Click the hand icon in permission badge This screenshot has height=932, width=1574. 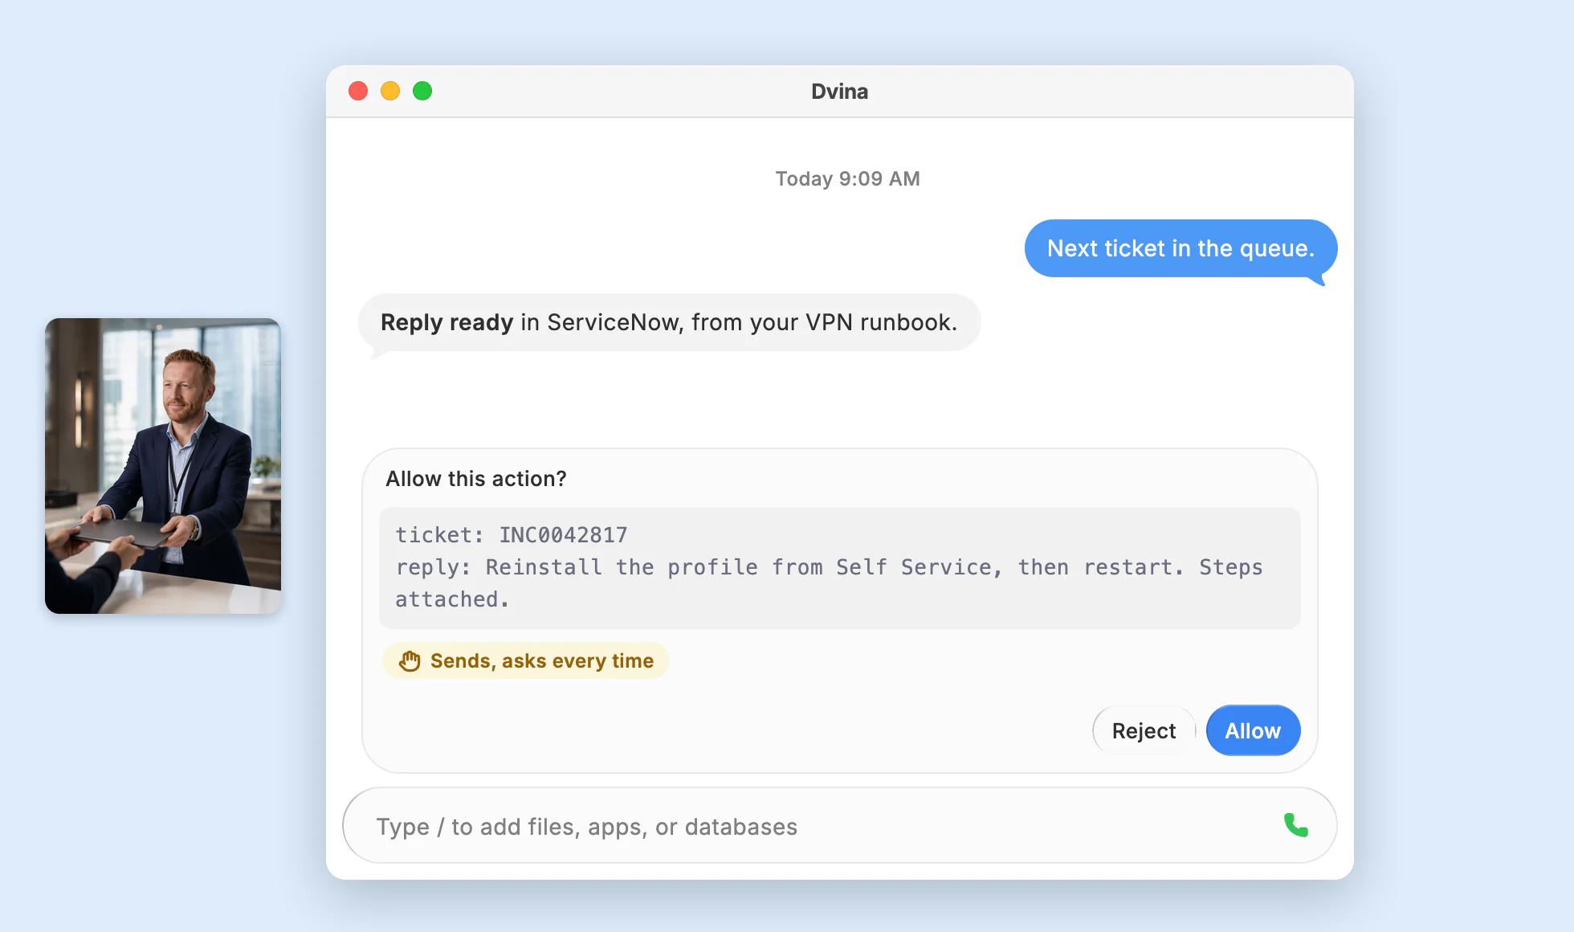click(x=410, y=660)
